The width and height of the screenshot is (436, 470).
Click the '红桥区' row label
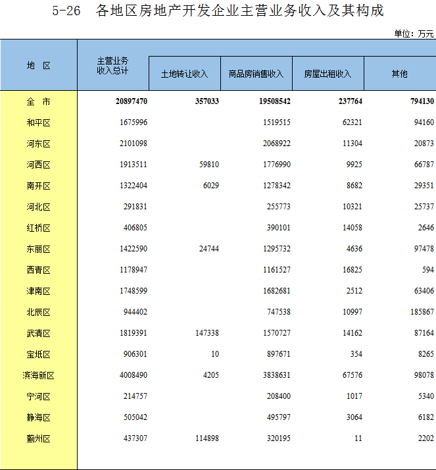(38, 228)
